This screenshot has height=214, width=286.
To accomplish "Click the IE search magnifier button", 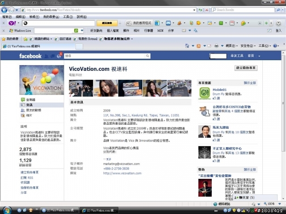I will click(x=278, y=10).
